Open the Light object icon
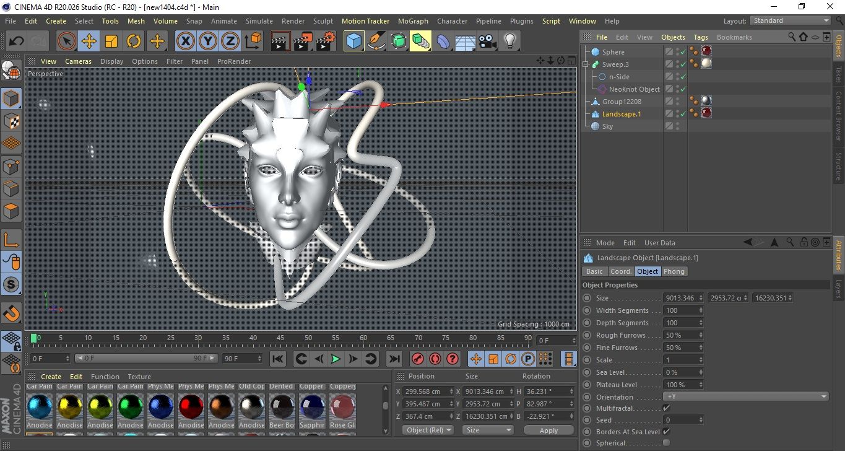 [509, 42]
